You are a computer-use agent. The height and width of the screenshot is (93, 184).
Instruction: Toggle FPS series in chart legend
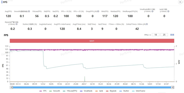pos(43,91)
